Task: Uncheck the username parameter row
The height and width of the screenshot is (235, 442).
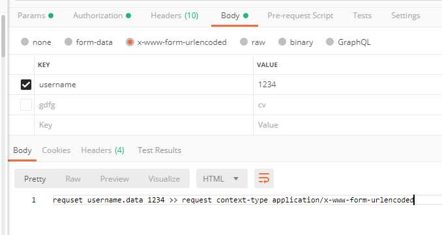Action: point(26,85)
